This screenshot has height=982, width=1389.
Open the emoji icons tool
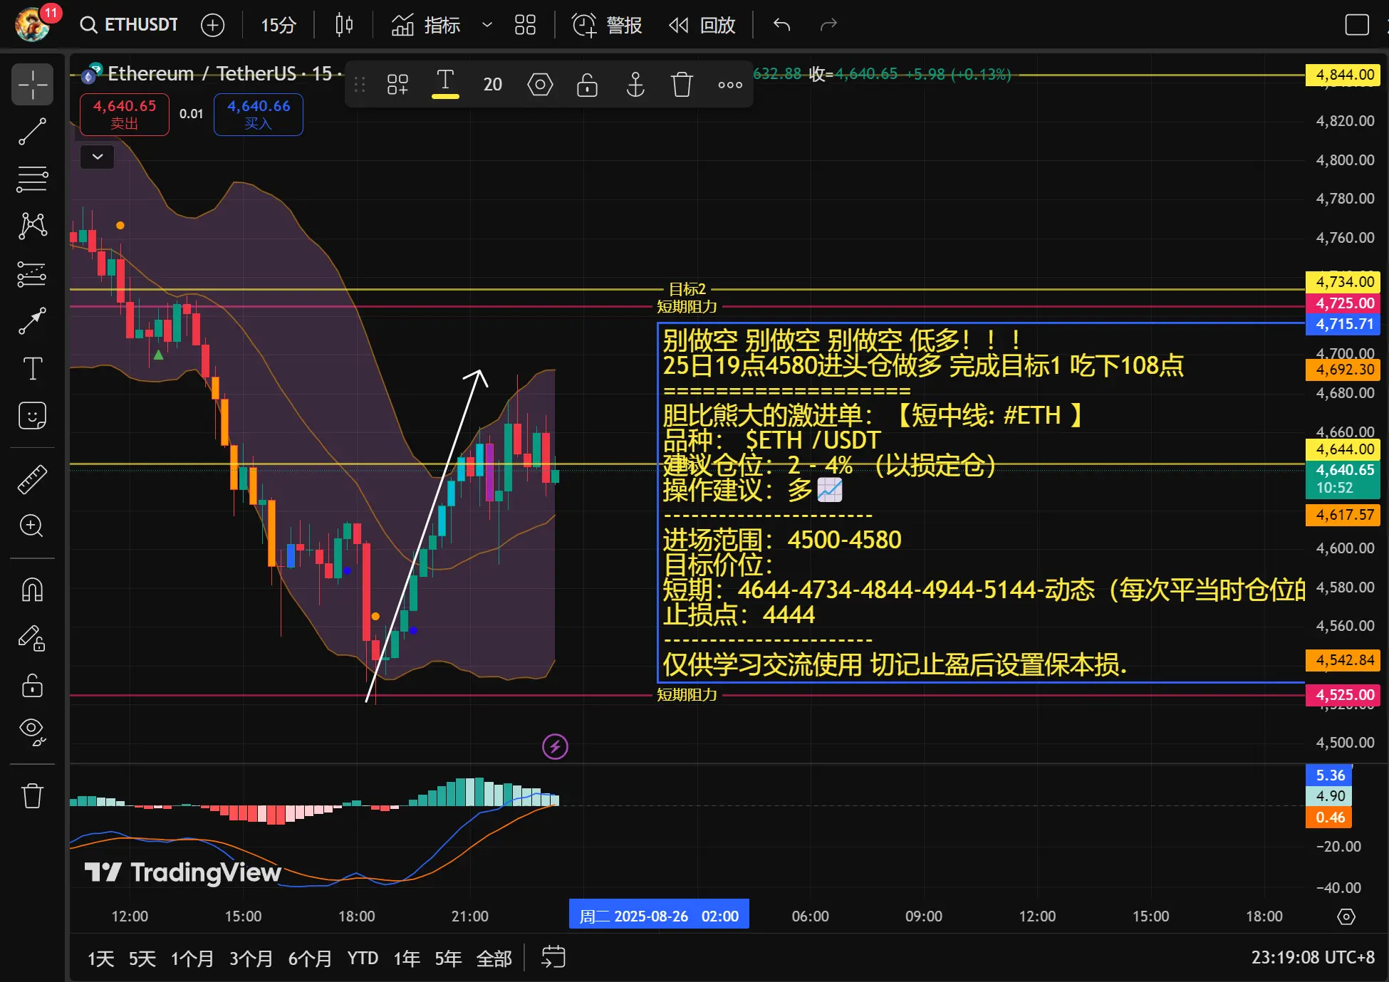tap(32, 416)
